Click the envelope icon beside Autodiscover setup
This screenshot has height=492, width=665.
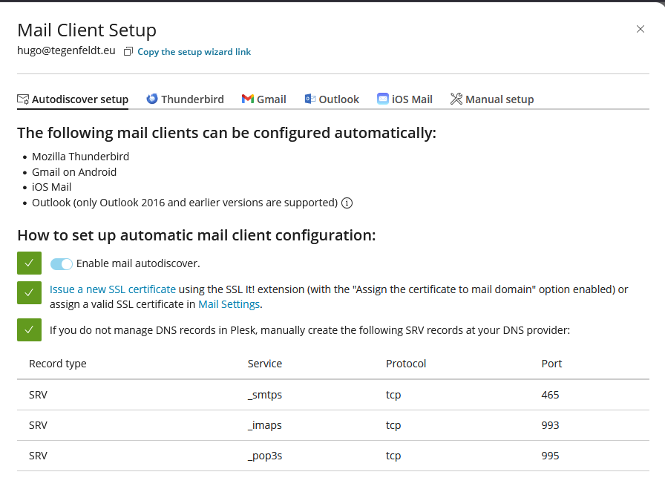23,99
